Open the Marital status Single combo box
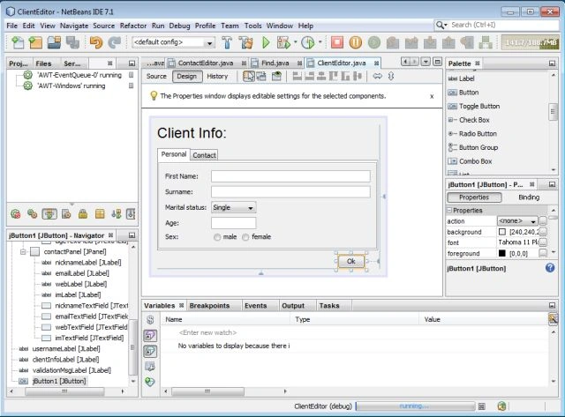Viewport: 565px width, 417px height. pos(233,207)
